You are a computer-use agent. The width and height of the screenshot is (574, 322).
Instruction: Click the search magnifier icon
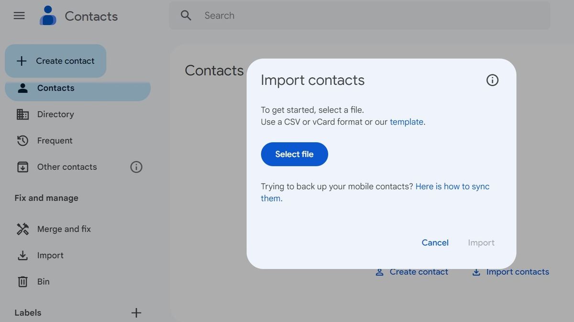point(186,15)
